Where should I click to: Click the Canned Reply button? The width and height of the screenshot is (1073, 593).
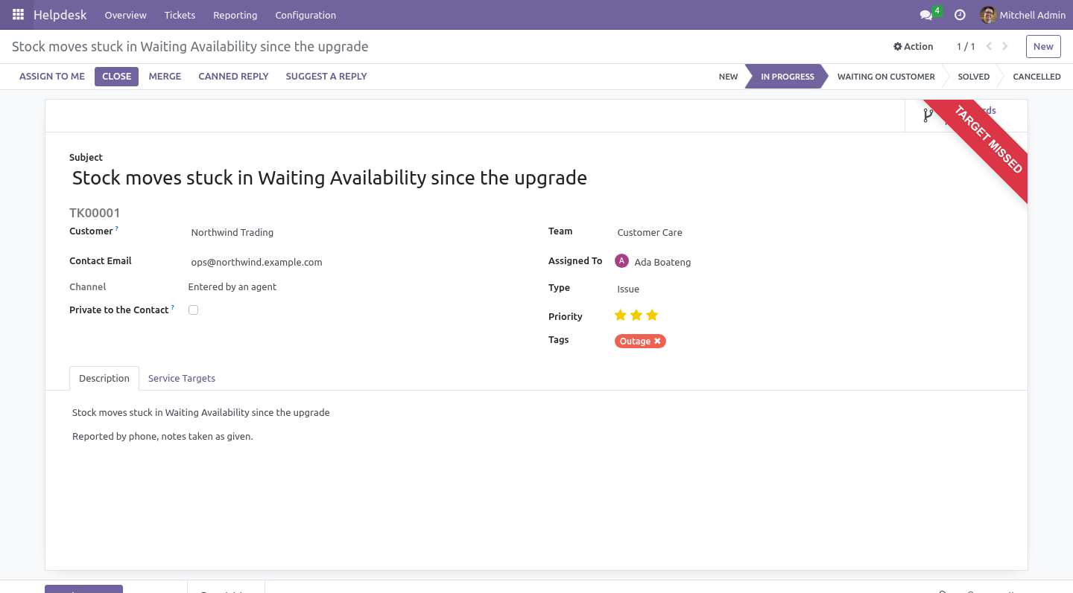[x=233, y=76]
